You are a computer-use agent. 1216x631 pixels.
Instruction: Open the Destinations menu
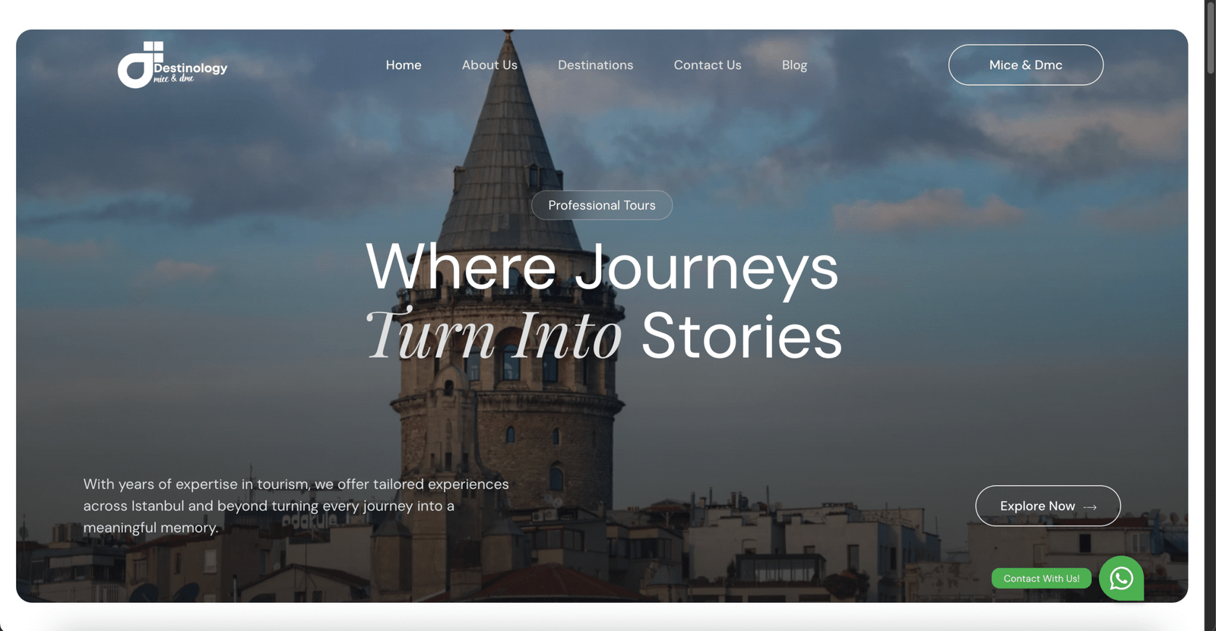[x=595, y=65]
